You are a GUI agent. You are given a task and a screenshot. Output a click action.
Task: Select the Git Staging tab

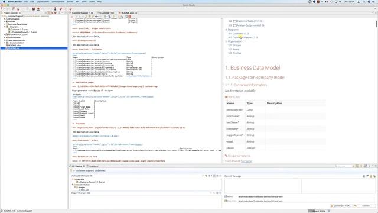pyautogui.click(x=77, y=166)
